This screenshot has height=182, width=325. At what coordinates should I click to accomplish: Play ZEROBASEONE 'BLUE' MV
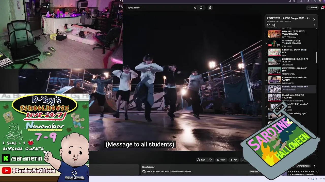290,62
